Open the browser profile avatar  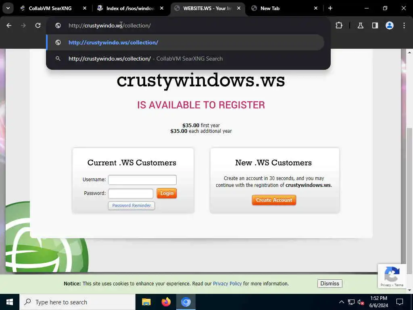point(390,25)
